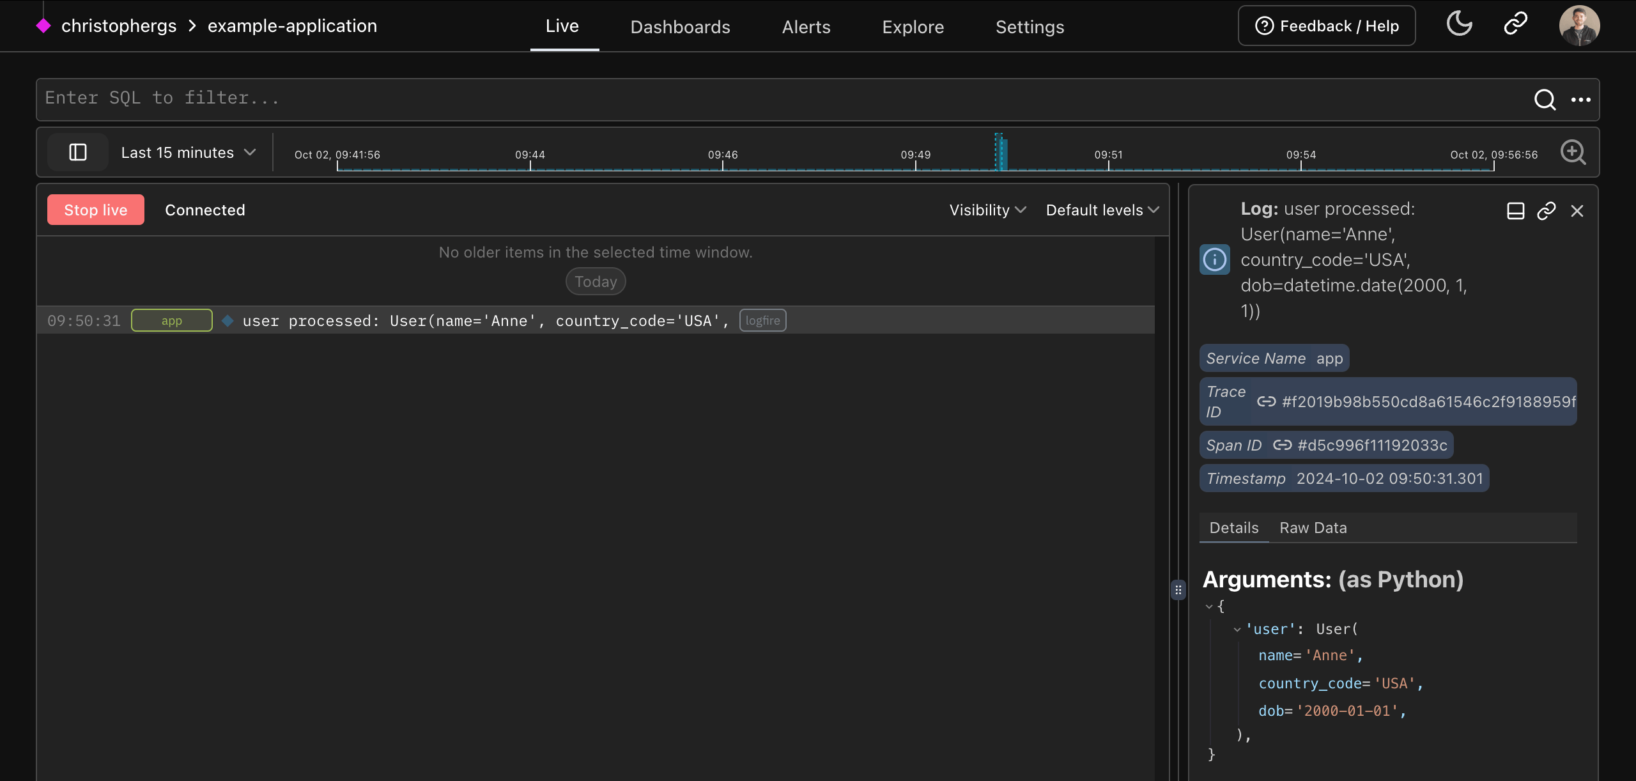The height and width of the screenshot is (781, 1636).
Task: Switch to the Dashboards tab
Action: pyautogui.click(x=679, y=26)
